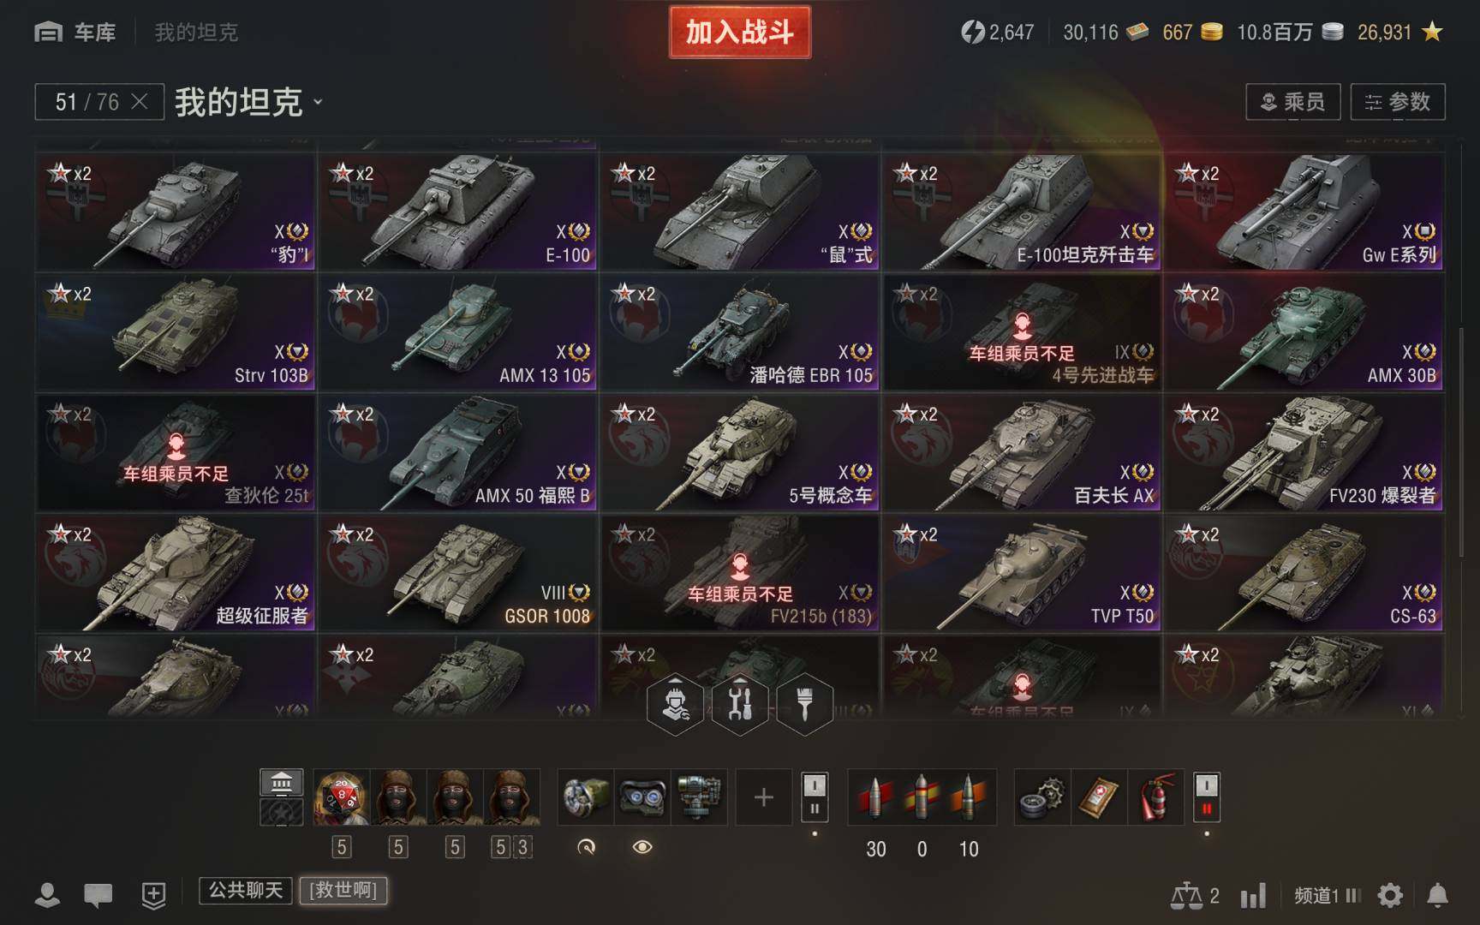Screen dimensions: 1480x925
Task: Open the 乘员 crew panel button
Action: (1293, 102)
